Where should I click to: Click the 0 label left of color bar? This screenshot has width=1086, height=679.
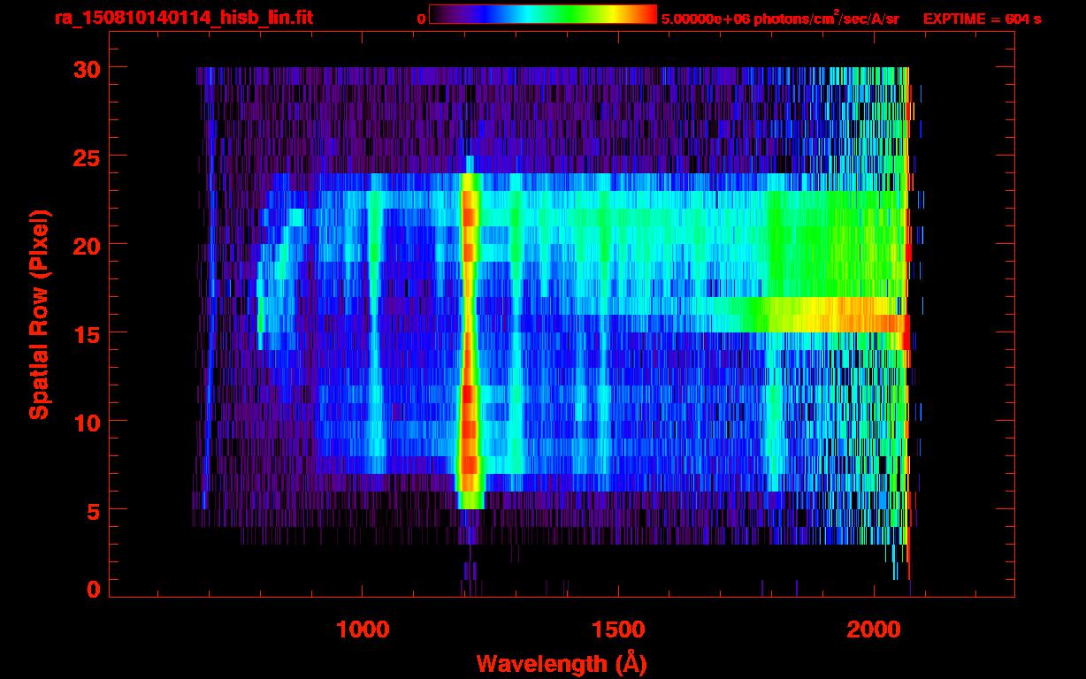421,19
